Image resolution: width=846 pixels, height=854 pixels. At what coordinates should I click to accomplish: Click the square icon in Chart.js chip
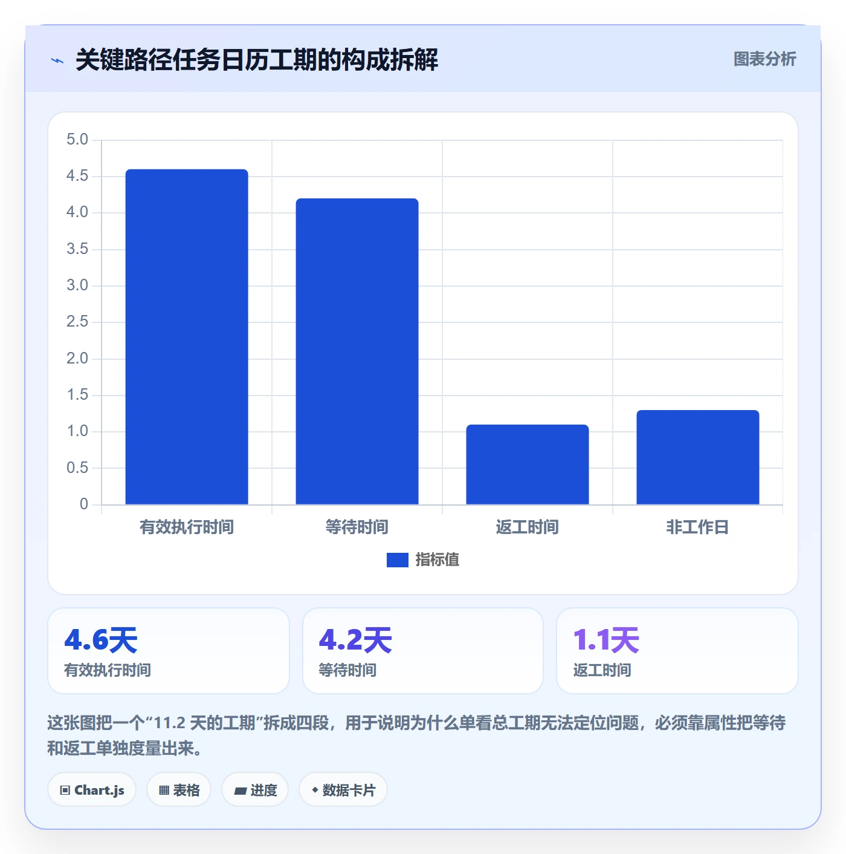click(x=65, y=790)
